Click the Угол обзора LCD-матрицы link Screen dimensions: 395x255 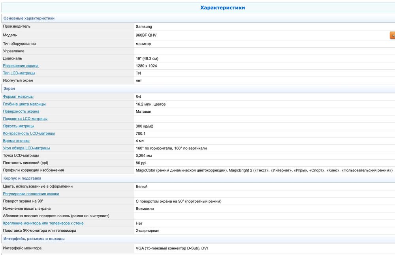point(26,148)
